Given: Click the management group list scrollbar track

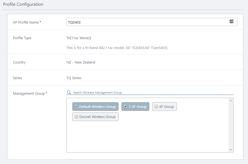Looking at the screenshot, I should pyautogui.click(x=231, y=125).
